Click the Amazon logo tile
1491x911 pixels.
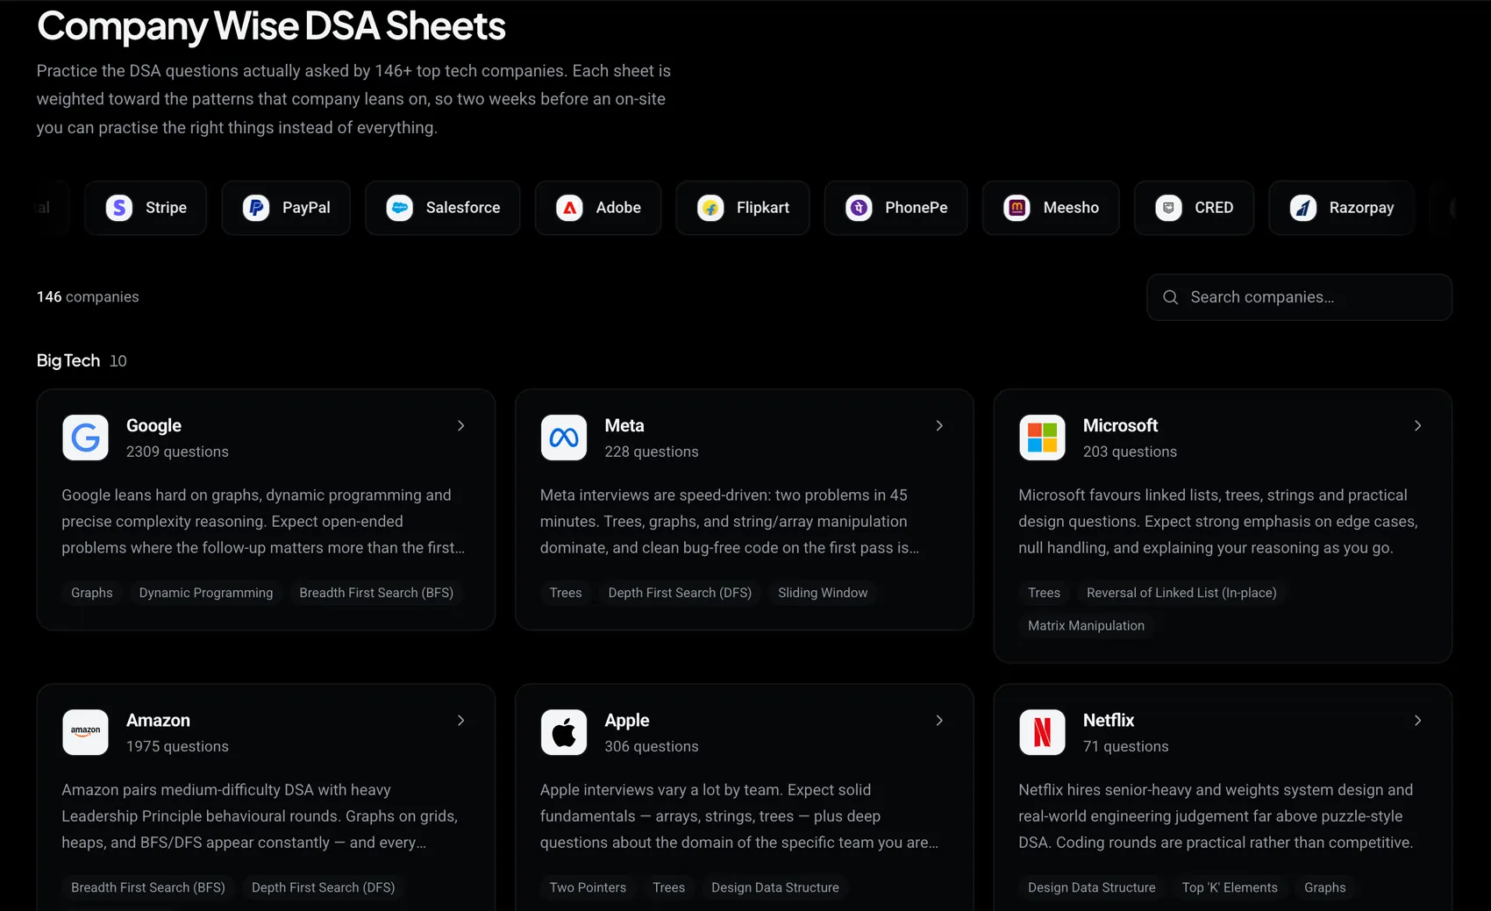85,732
